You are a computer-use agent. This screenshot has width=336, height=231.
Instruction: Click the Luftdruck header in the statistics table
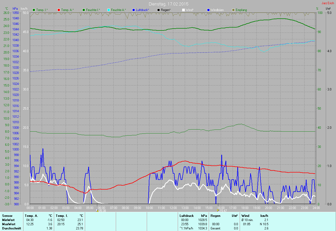tap(187, 216)
